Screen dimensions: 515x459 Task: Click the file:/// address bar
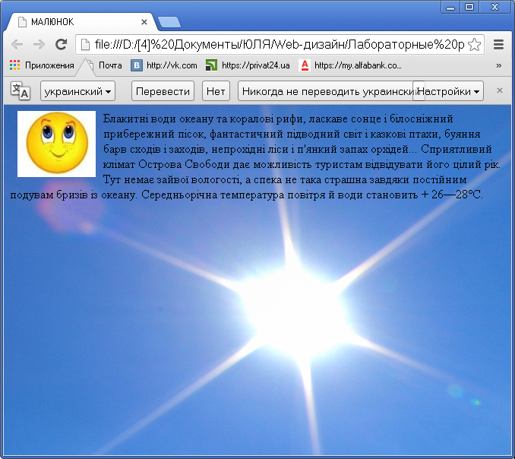[x=280, y=44]
